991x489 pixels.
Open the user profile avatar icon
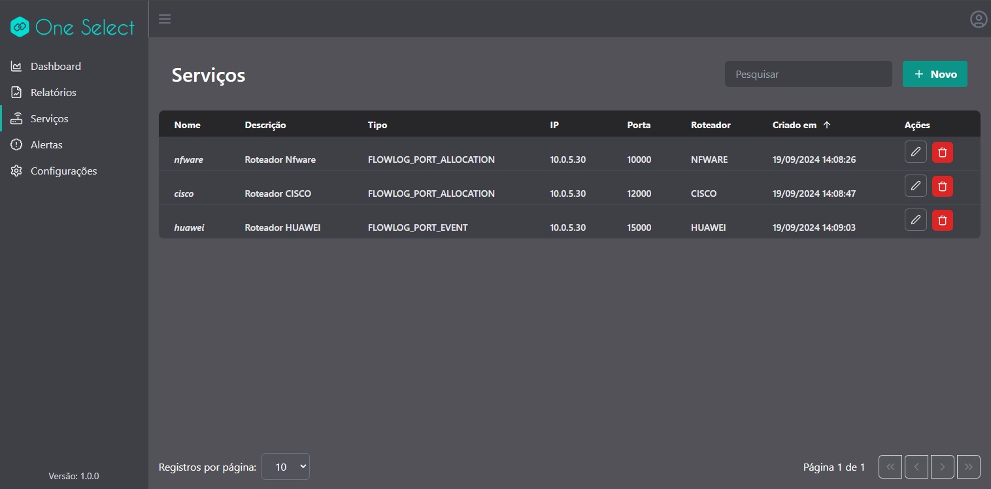tap(979, 20)
